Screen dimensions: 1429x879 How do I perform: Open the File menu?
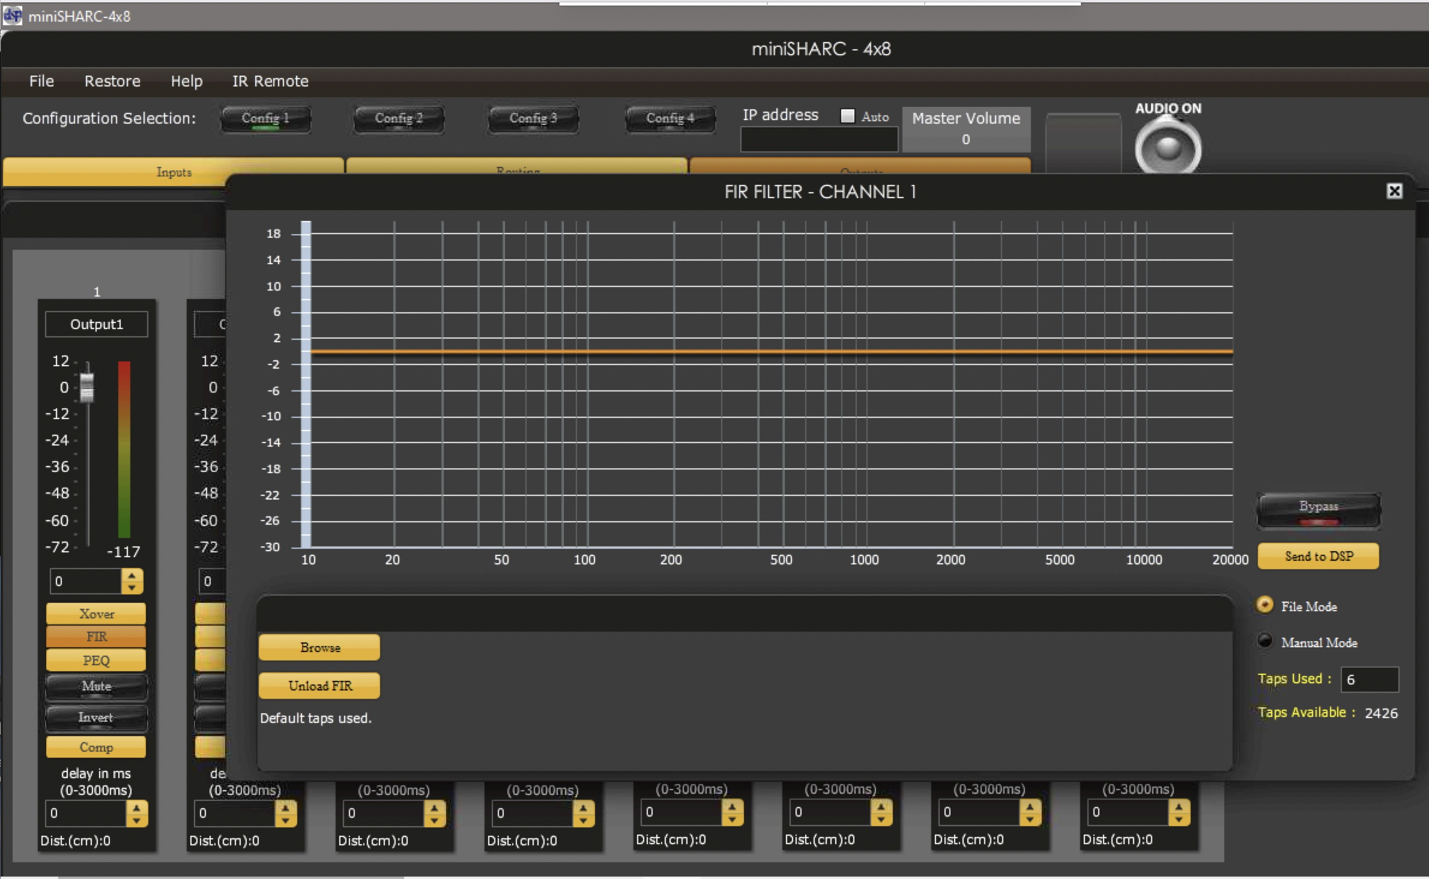41,81
